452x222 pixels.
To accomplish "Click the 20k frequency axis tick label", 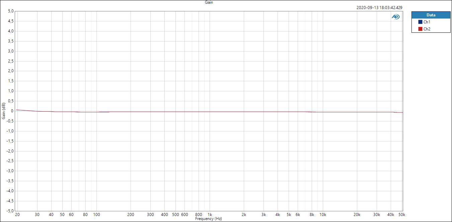I will coord(357,215).
